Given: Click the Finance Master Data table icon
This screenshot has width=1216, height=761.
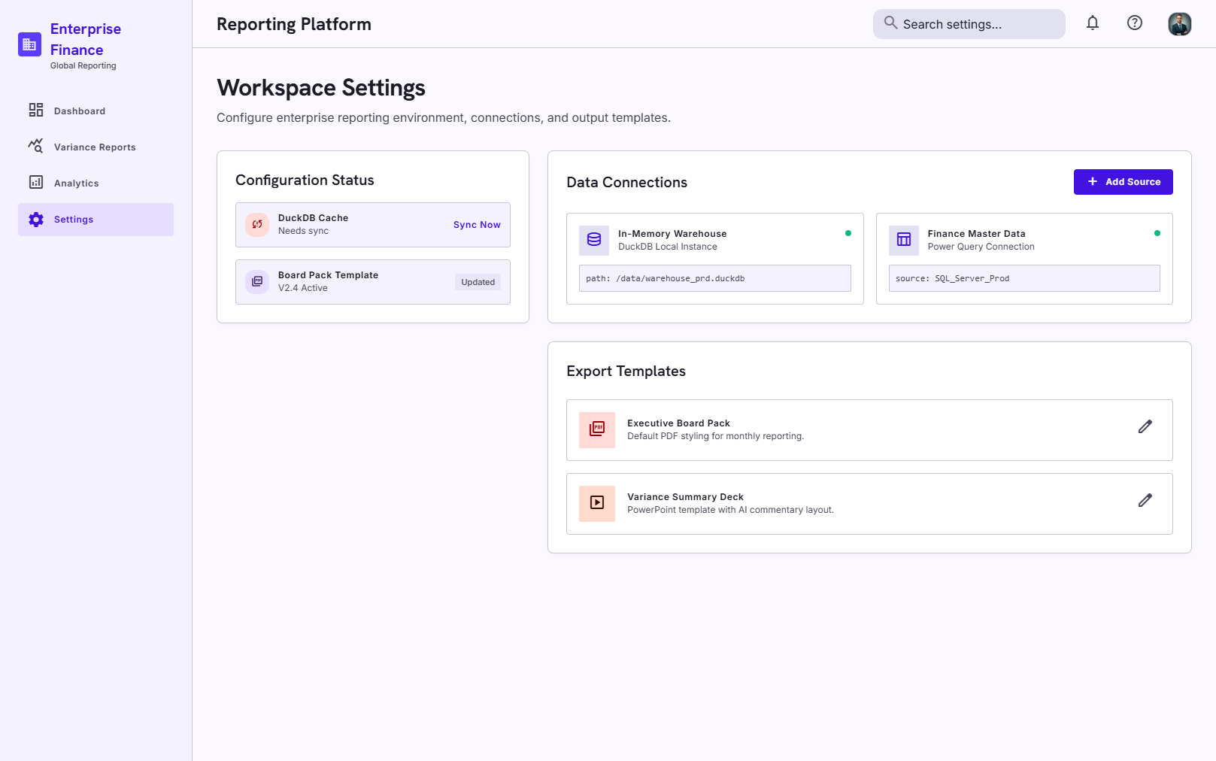Looking at the screenshot, I should tap(904, 240).
